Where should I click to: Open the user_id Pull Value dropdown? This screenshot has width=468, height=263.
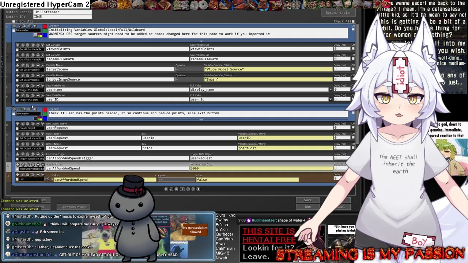(331, 99)
